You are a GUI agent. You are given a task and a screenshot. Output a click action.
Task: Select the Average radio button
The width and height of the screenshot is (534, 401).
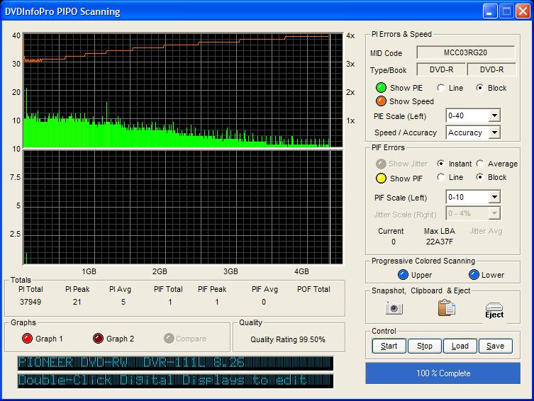click(x=480, y=164)
